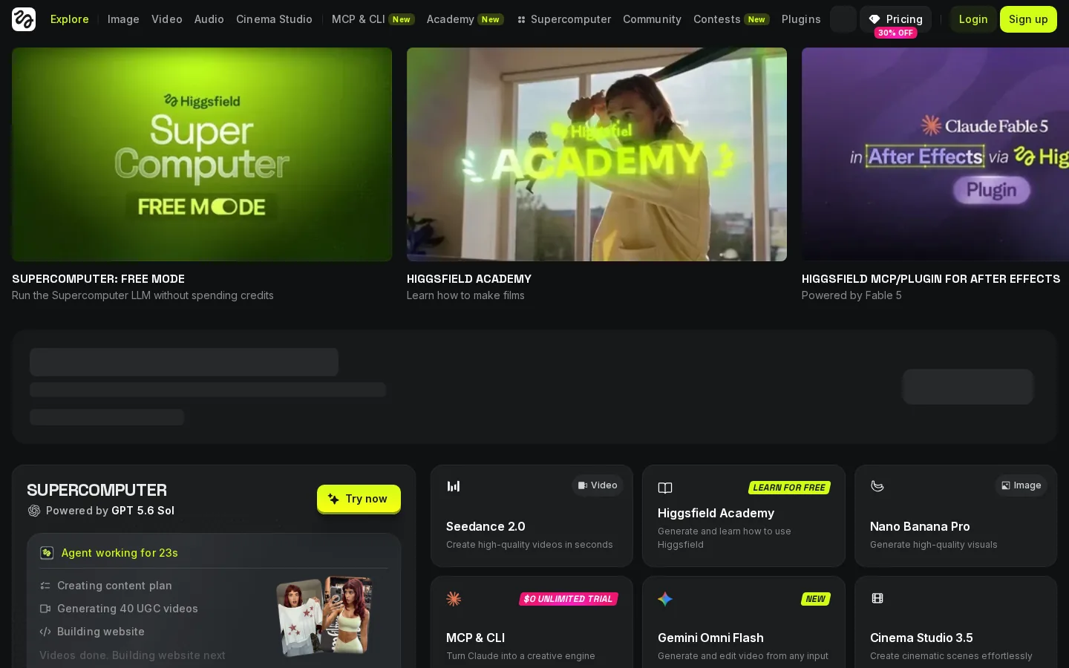Open the Image nav item
The height and width of the screenshot is (668, 1069).
coord(123,19)
